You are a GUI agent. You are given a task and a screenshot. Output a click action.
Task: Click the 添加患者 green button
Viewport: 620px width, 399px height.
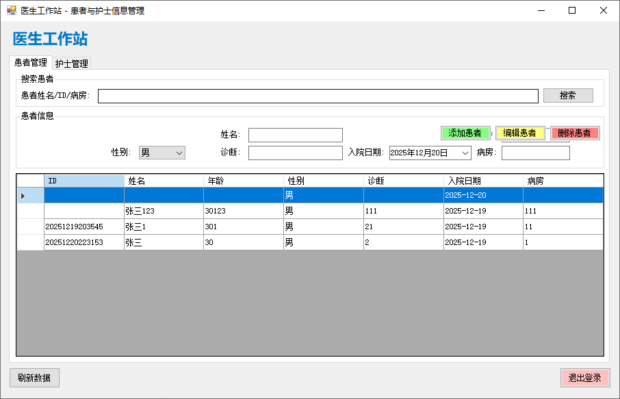[465, 133]
